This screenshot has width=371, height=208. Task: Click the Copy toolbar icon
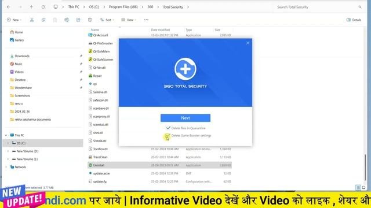(x=43, y=20)
